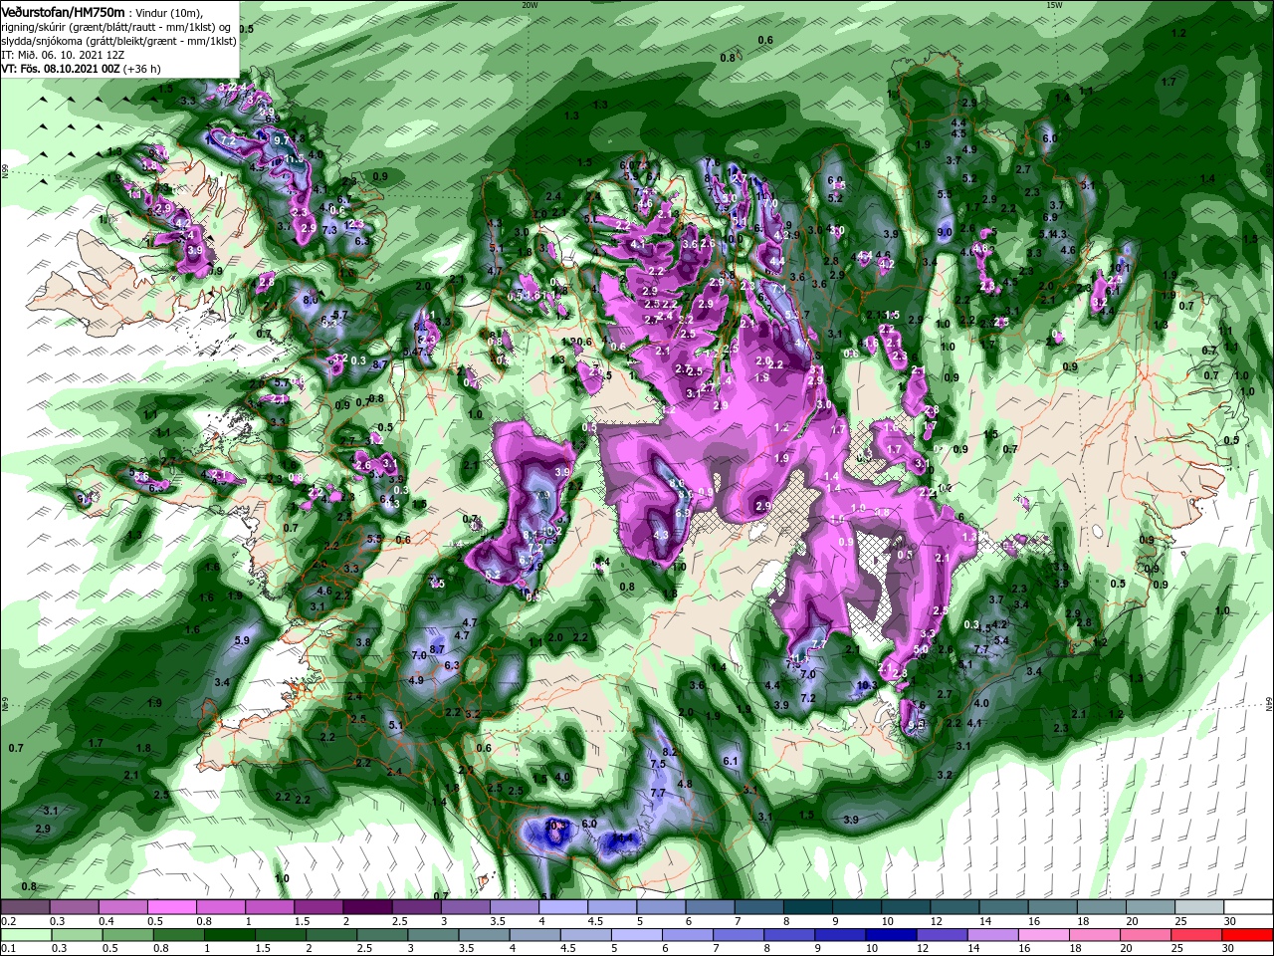The height and width of the screenshot is (956, 1274).
Task: Click the '8.7' precipitation value on map
Action: coord(436,649)
